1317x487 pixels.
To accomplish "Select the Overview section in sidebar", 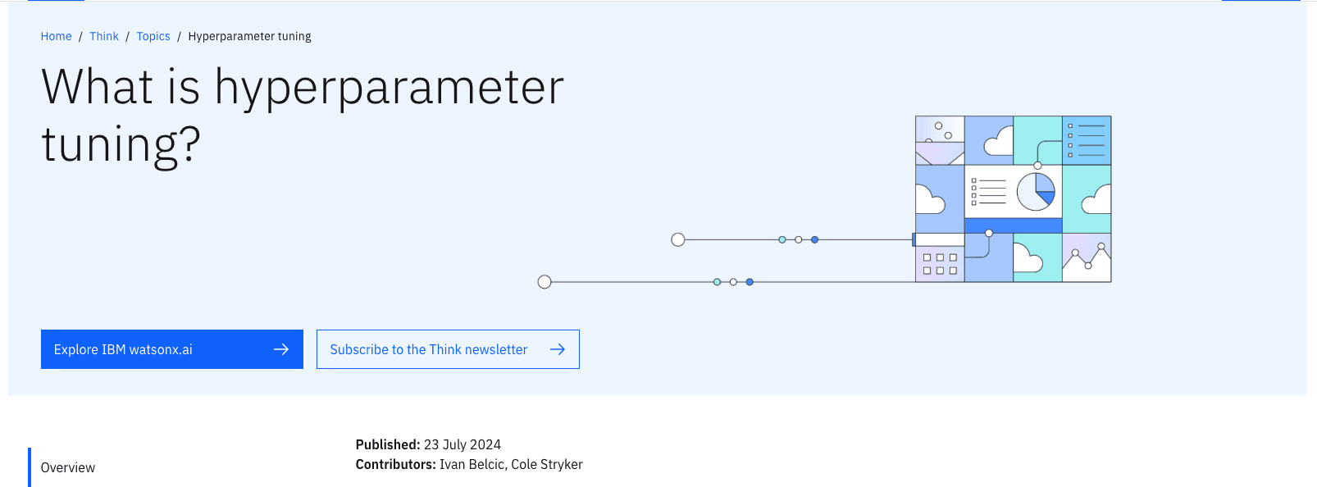I will (68, 467).
